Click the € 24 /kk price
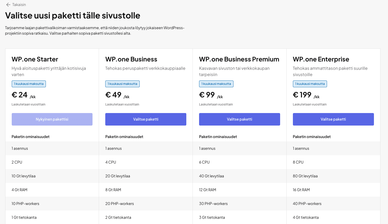The width and height of the screenshot is (388, 224). pos(23,95)
